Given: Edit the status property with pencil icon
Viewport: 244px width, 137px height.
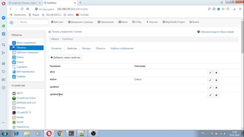Looking at the screenshot, I should click(210, 80).
